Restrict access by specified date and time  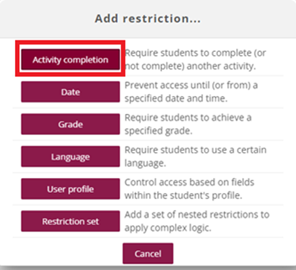pos(70,92)
